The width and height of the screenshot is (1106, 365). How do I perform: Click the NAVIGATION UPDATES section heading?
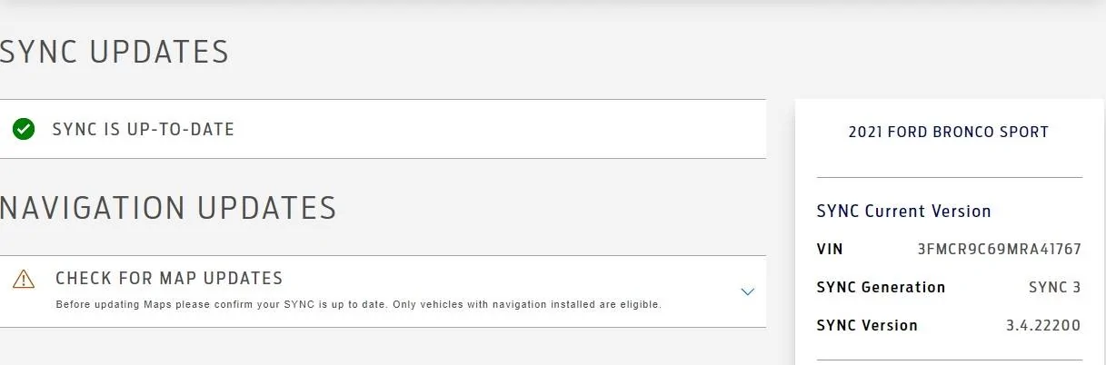click(x=168, y=208)
